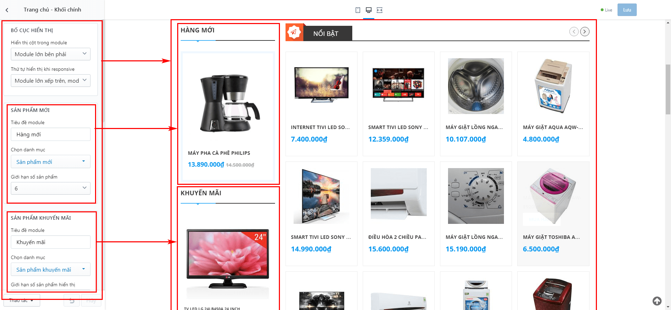Image resolution: width=671 pixels, height=310 pixels.
Task: Click the 12.359.000₫ Smart Tivi image
Action: tap(399, 84)
